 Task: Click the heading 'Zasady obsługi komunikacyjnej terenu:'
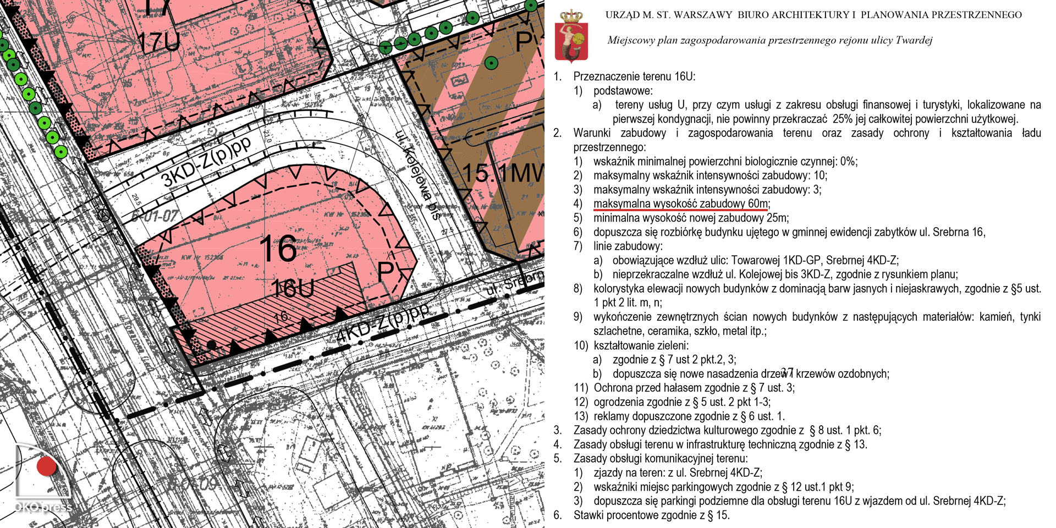[x=661, y=459]
